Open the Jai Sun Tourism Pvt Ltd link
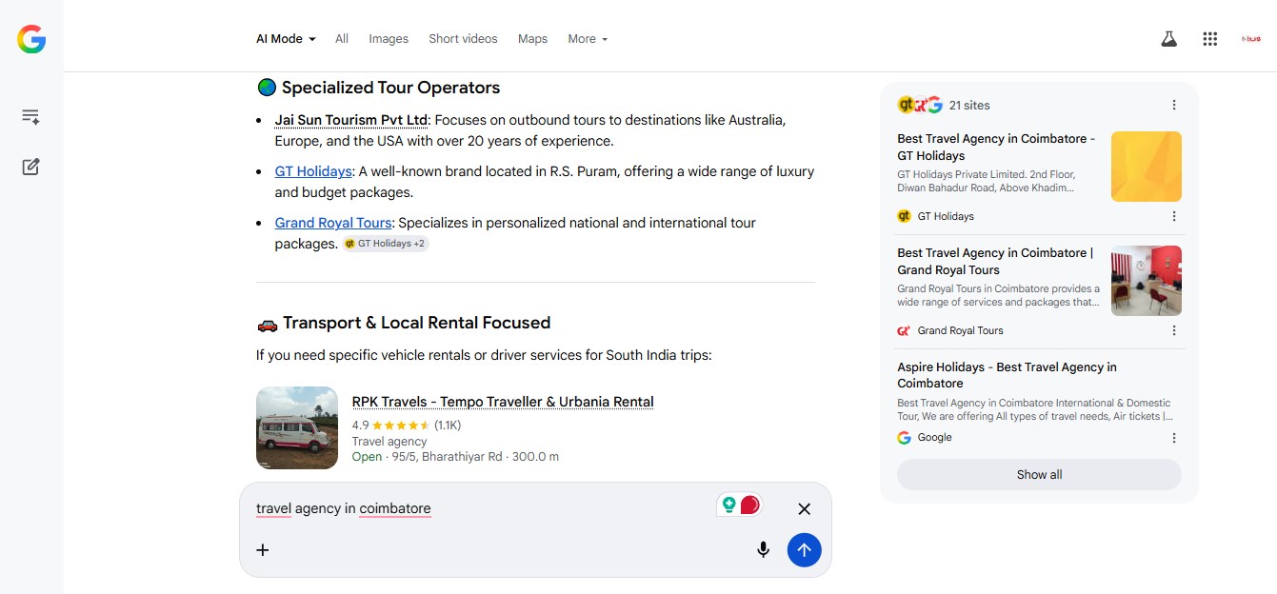The image size is (1277, 594). [351, 120]
